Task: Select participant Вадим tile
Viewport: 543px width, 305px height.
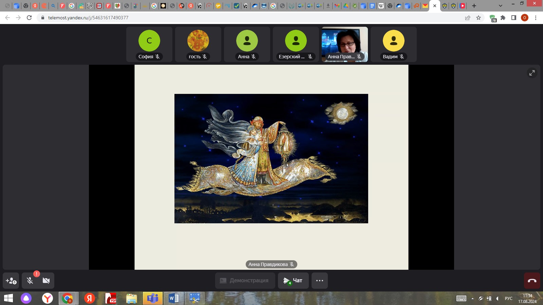Action: [394, 44]
